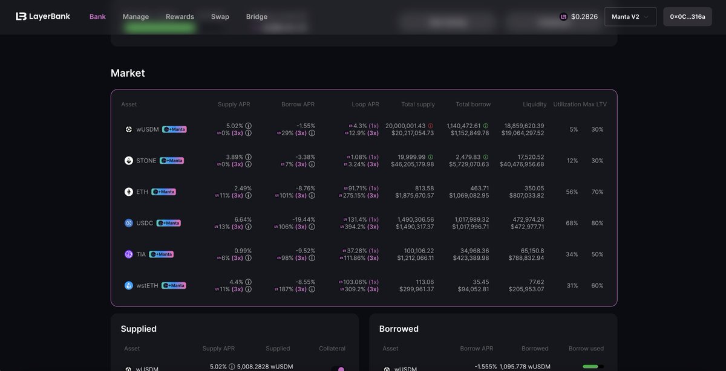
Task: Open the wstETH 3x supply boost info icon
Action: 248,289
